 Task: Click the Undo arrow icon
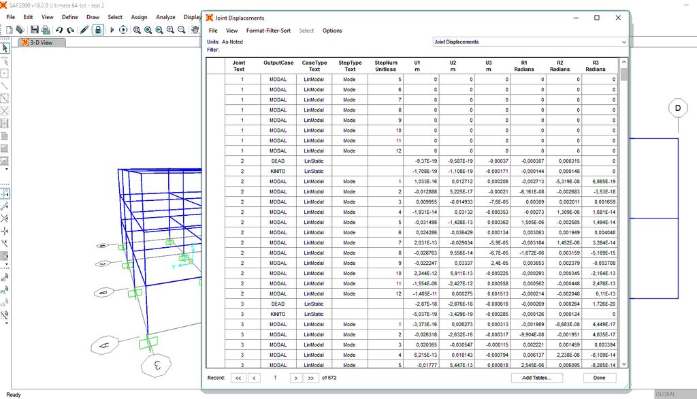59,30
